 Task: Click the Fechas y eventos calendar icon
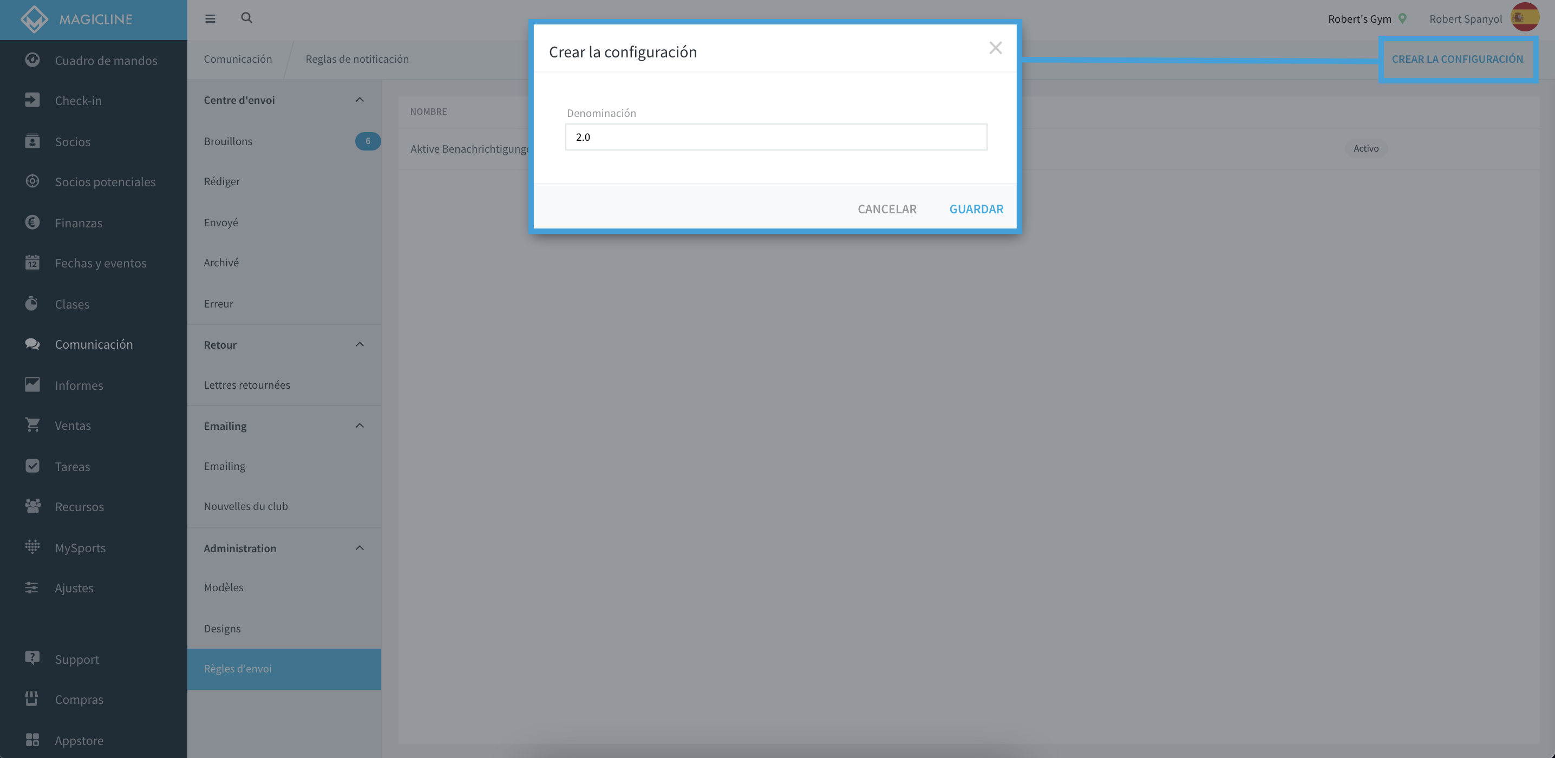[32, 263]
